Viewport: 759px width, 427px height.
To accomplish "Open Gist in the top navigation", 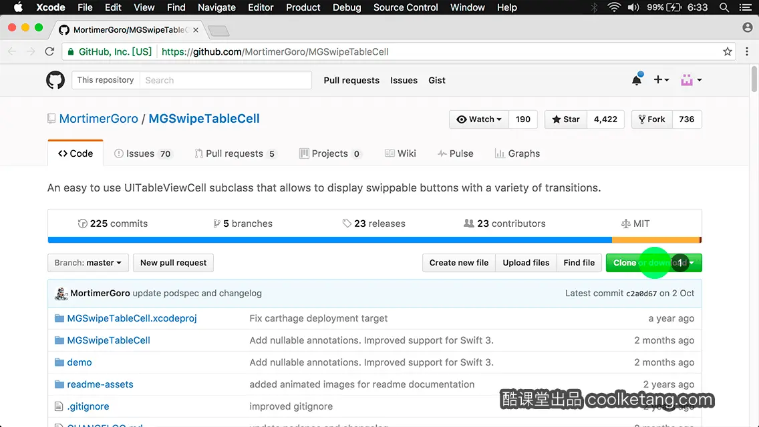I will (436, 80).
